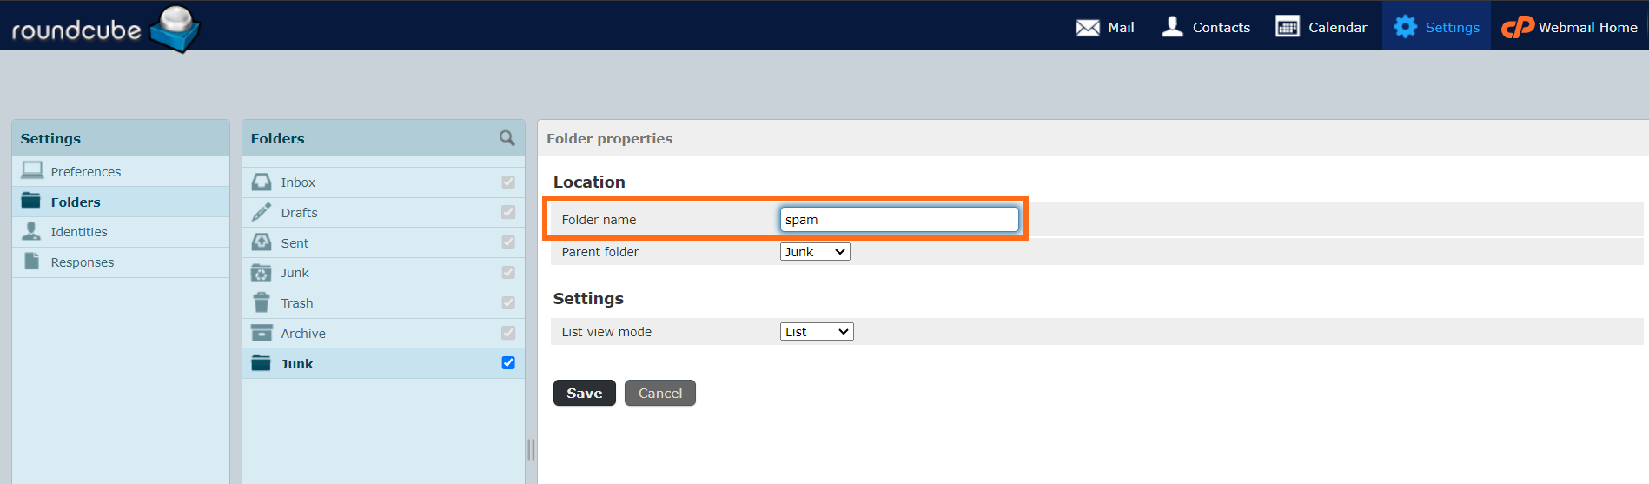1649x484 pixels.
Task: Click the system Junk recycle icon
Action: coord(262,273)
